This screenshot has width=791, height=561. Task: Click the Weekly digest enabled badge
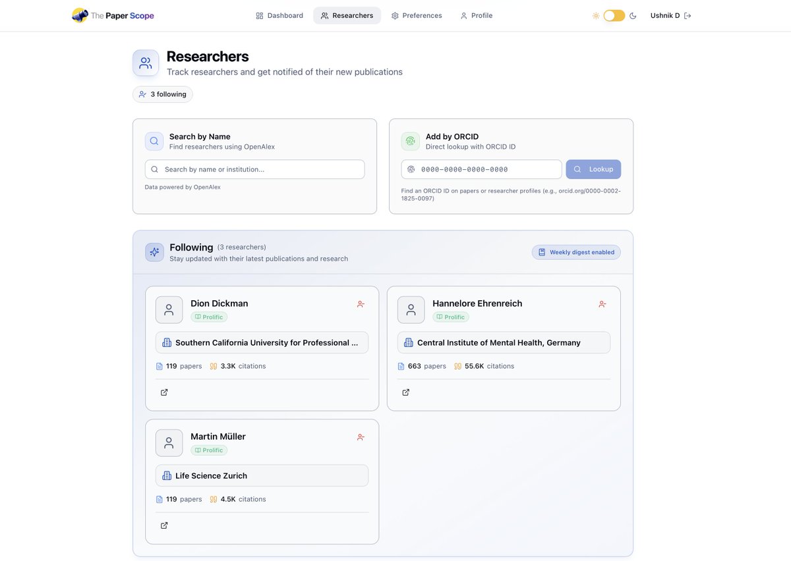click(x=576, y=252)
